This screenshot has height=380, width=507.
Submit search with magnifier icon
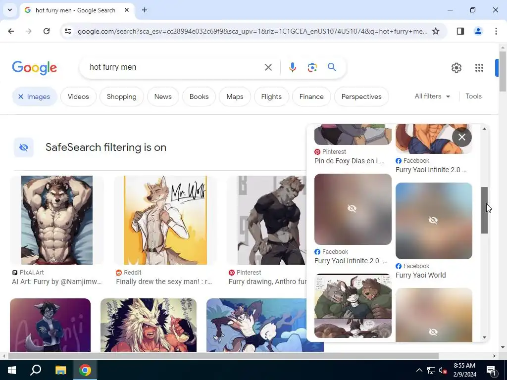click(x=332, y=67)
